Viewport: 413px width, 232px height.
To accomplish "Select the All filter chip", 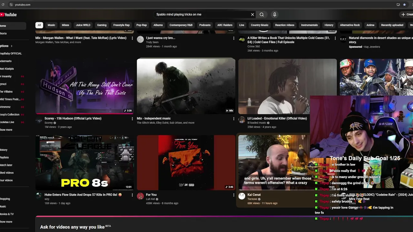I will point(39,25).
